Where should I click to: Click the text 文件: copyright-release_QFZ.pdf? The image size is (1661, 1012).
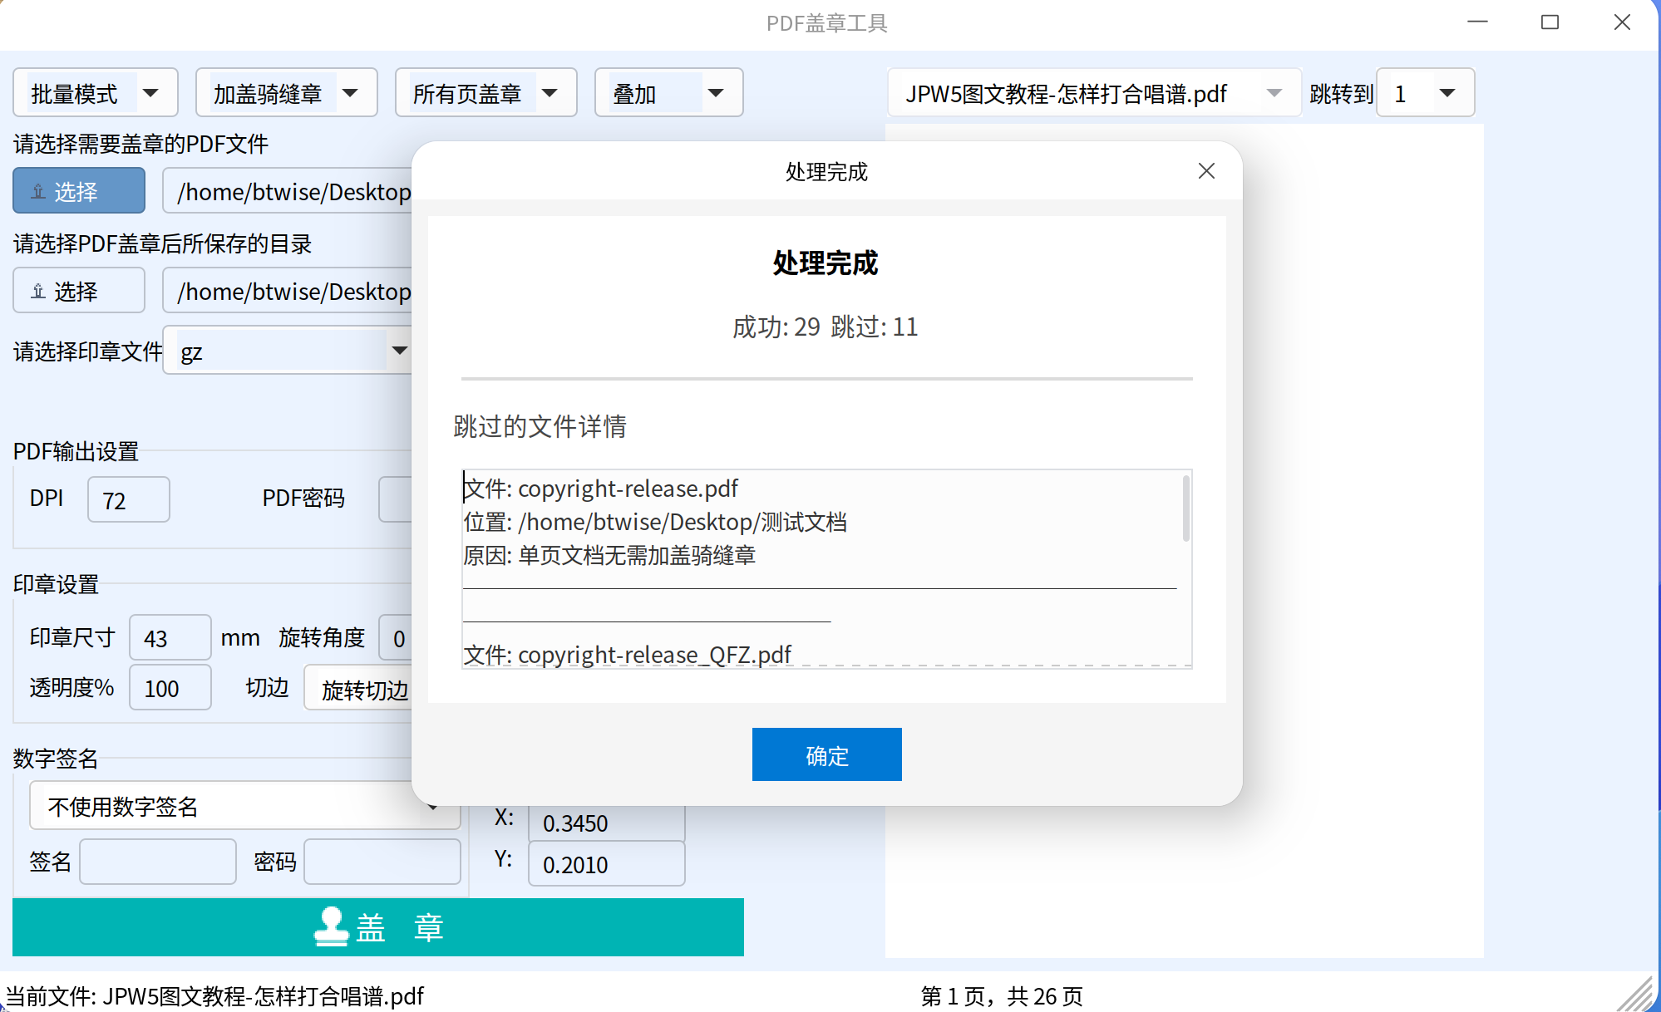628,655
